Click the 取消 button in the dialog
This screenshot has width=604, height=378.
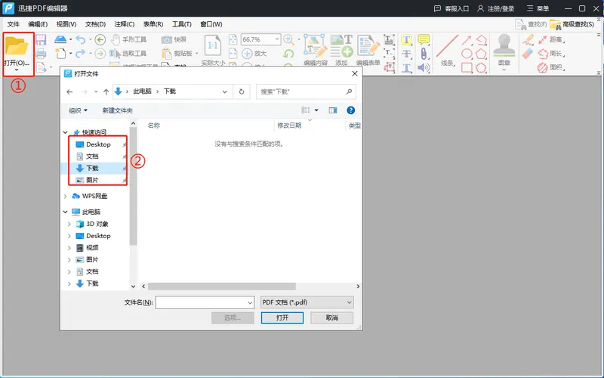[x=331, y=318]
